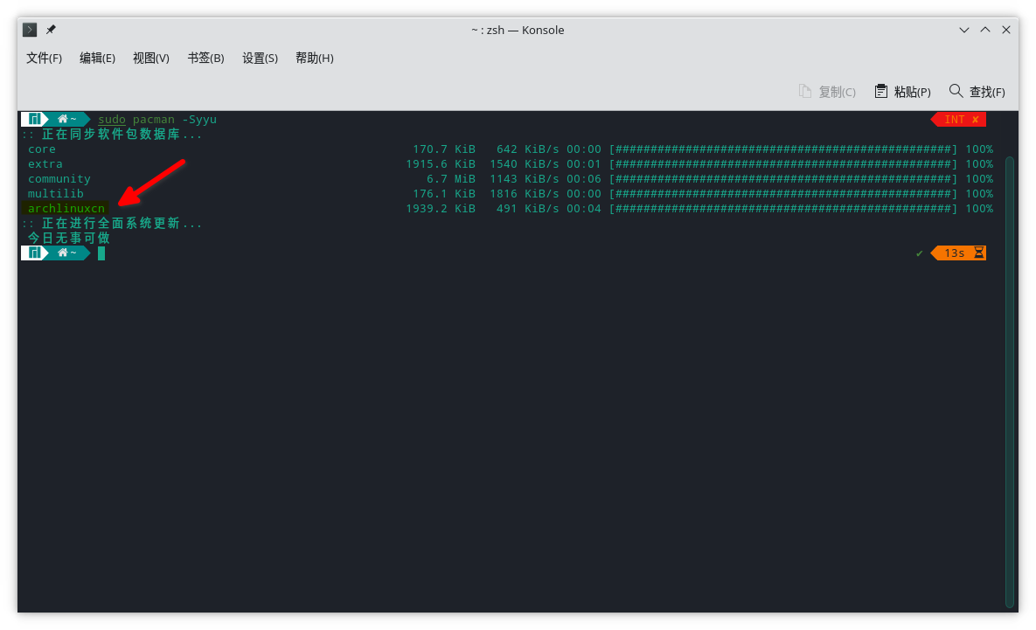Minimize the Konsole window

(964, 30)
